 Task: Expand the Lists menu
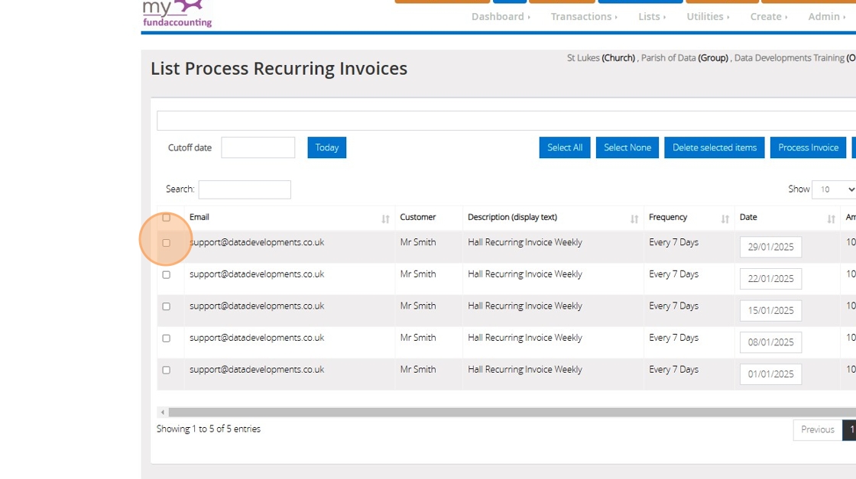pyautogui.click(x=651, y=17)
